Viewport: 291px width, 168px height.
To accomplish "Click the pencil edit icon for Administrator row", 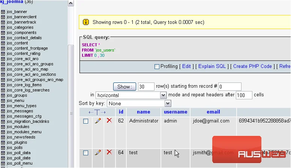I will coord(98,121).
